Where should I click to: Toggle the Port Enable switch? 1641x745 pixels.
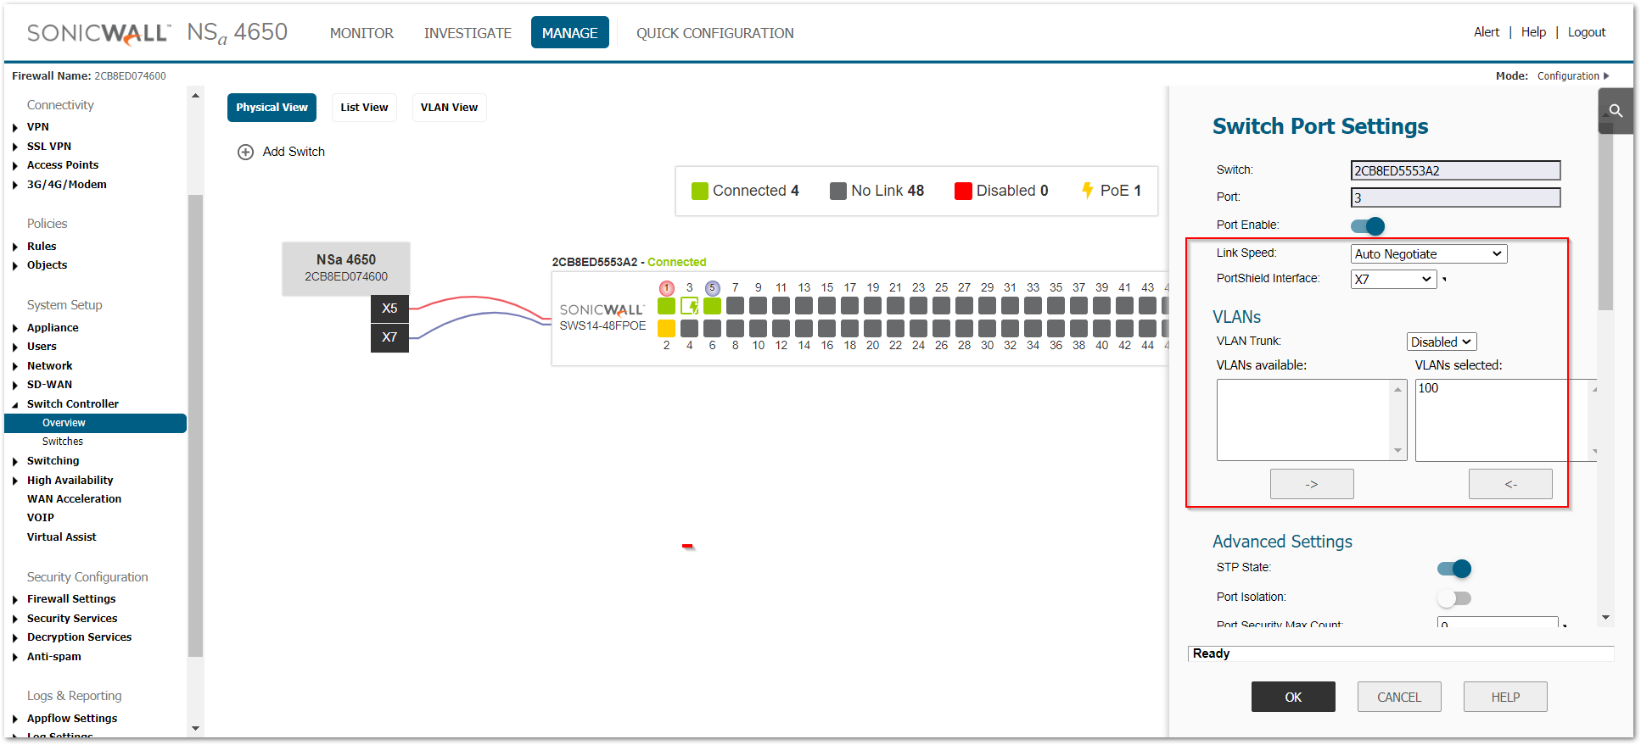pos(1368,225)
